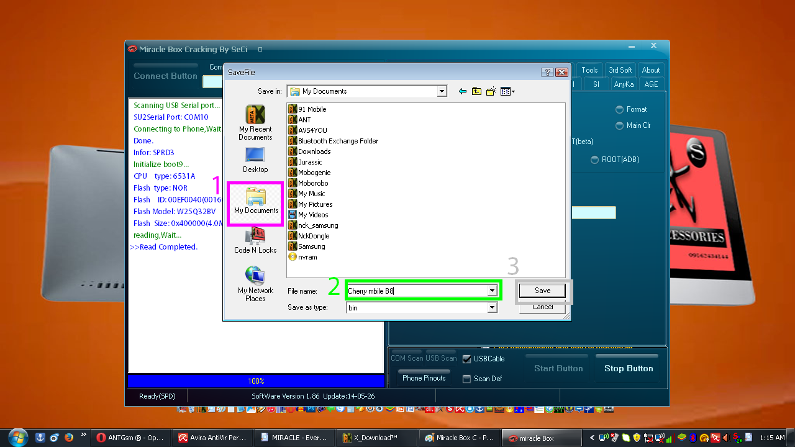Select the Format radio option
The height and width of the screenshot is (447, 795).
tap(619, 109)
